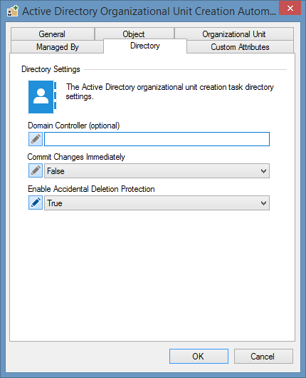Click the Domain Controller pencil icon
Viewport: 306px width, 378px height.
[x=36, y=139]
